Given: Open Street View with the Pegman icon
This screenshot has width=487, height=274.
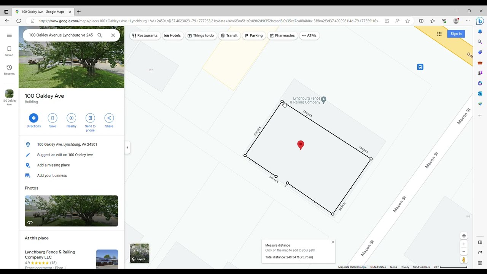Looking at the screenshot, I should (x=464, y=260).
